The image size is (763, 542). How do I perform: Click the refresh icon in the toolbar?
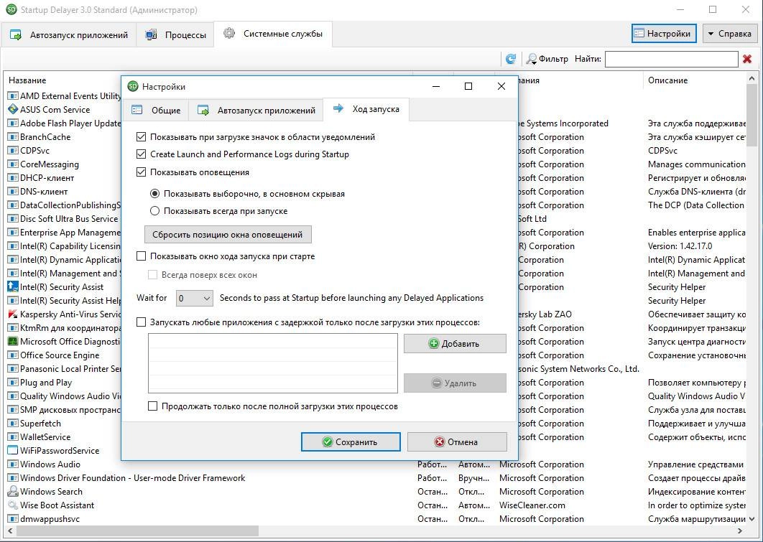point(510,59)
